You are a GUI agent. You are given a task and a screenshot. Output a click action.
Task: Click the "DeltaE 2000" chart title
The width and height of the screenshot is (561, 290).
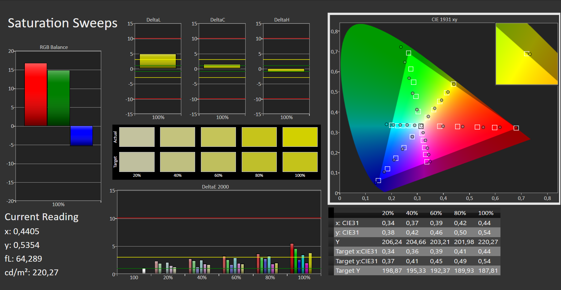pos(215,187)
